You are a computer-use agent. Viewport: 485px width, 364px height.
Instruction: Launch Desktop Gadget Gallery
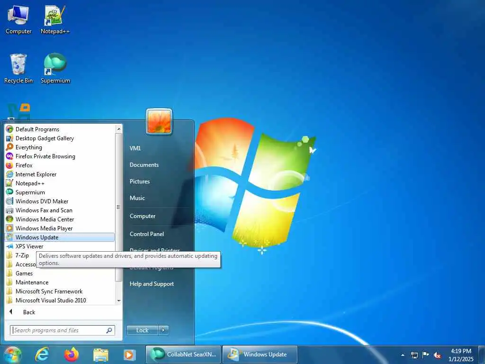pos(60,138)
